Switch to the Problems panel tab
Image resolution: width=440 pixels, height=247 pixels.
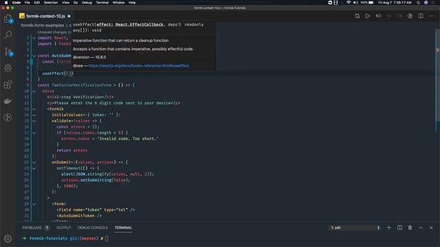[32, 228]
